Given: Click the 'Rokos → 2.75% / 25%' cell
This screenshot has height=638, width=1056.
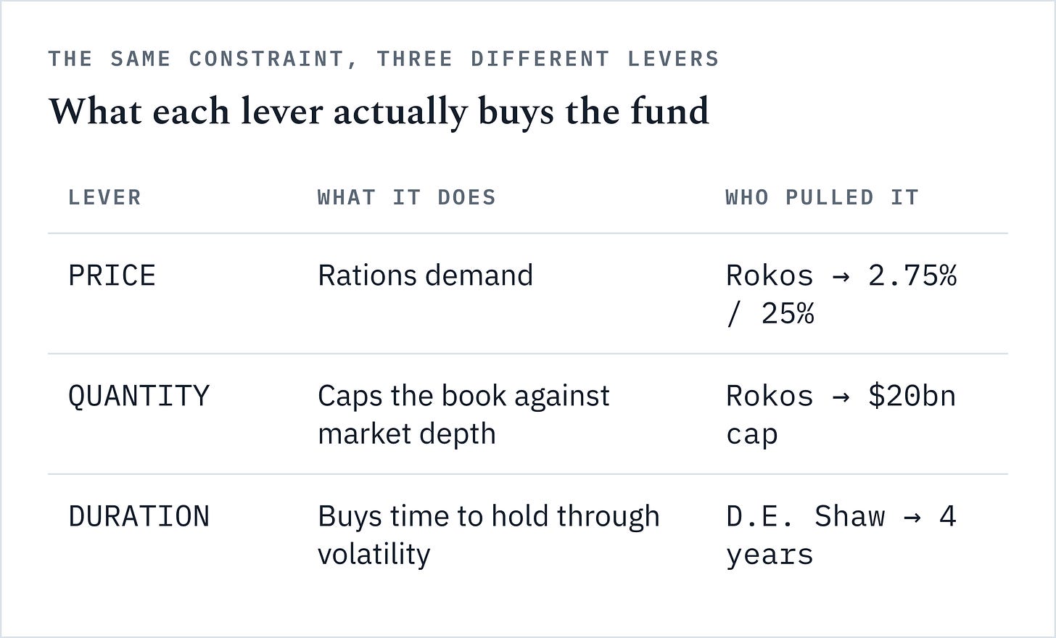Looking at the screenshot, I should tap(841, 294).
